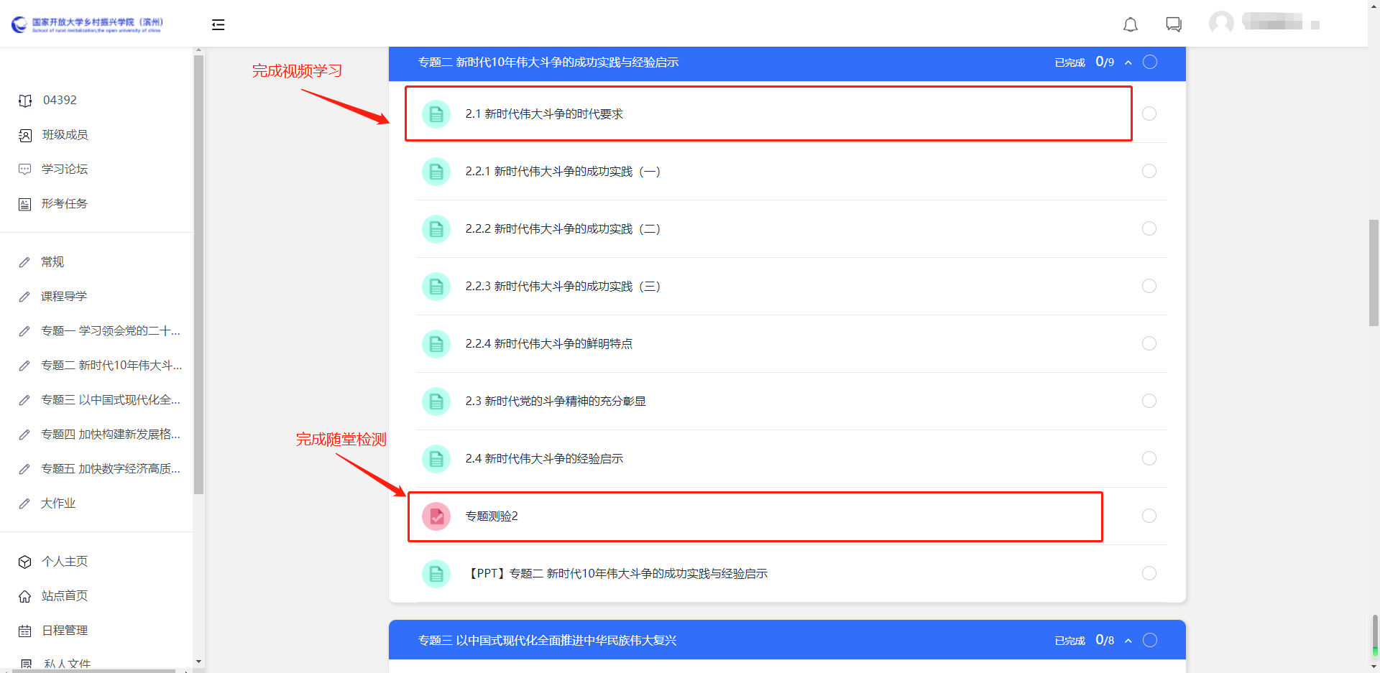Collapse the 专题二 section chevron

pos(1128,62)
